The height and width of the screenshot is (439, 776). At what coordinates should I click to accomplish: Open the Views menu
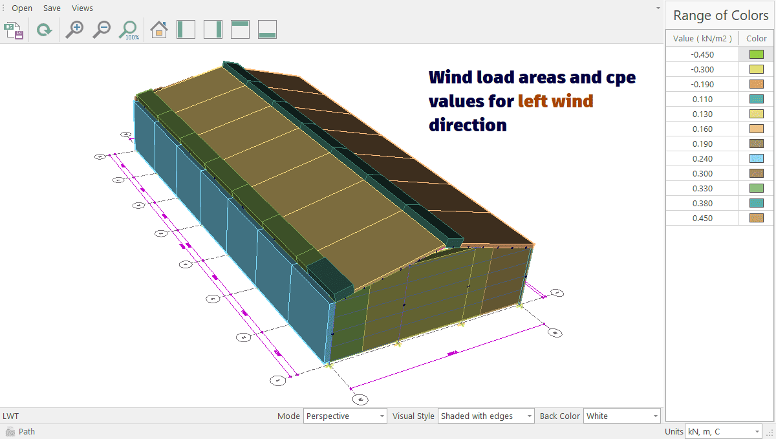82,8
